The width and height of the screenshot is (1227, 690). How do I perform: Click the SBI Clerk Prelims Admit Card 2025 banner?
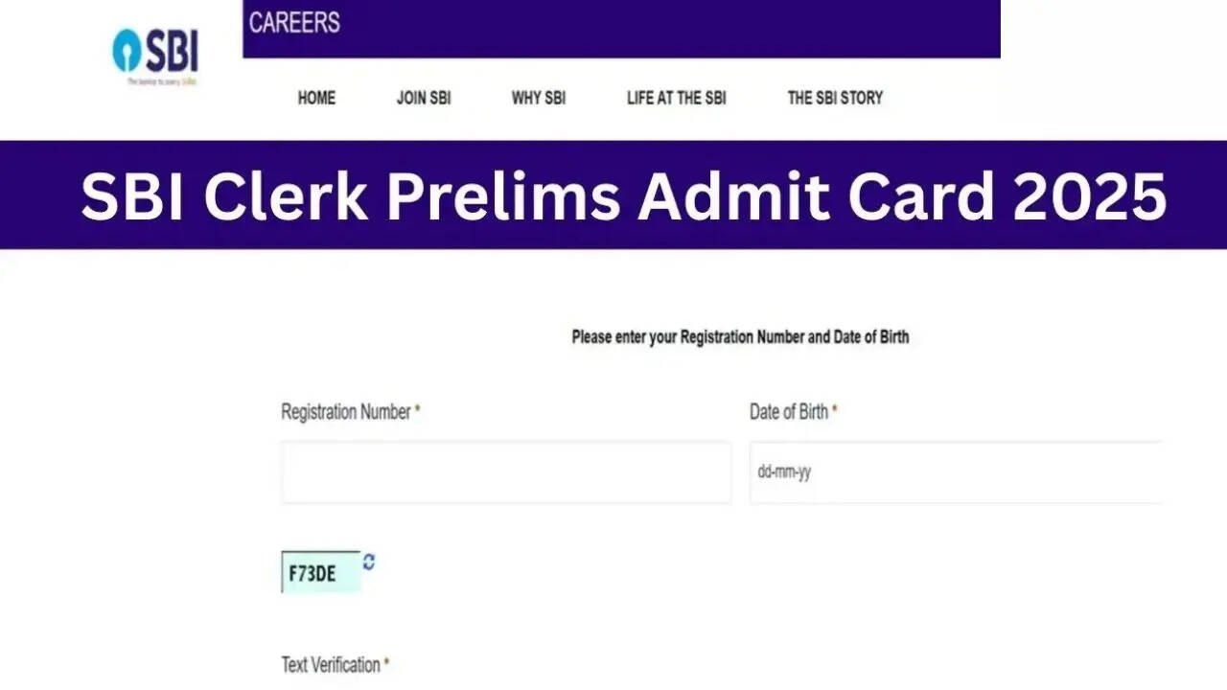coord(623,195)
